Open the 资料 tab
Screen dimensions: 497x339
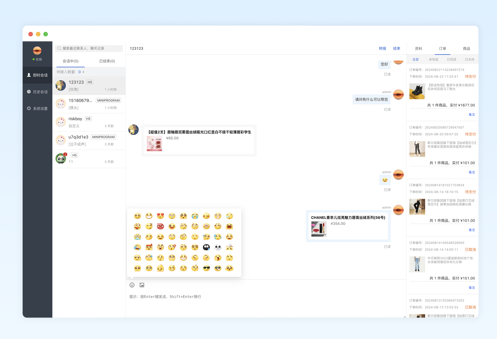coord(418,49)
